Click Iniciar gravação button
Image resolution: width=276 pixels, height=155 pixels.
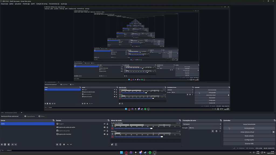(249, 128)
